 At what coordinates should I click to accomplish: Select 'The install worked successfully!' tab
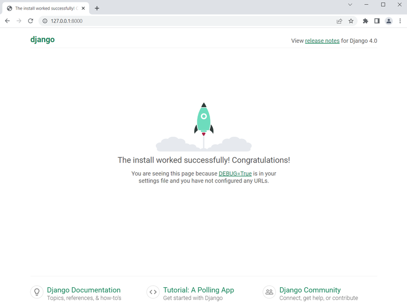(x=46, y=8)
